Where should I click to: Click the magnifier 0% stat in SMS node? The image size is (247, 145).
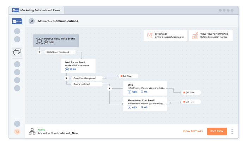coord(144,92)
